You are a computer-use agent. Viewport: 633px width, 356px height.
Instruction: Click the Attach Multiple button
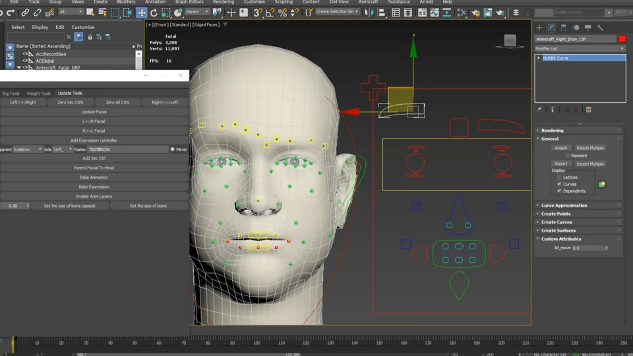pos(589,148)
